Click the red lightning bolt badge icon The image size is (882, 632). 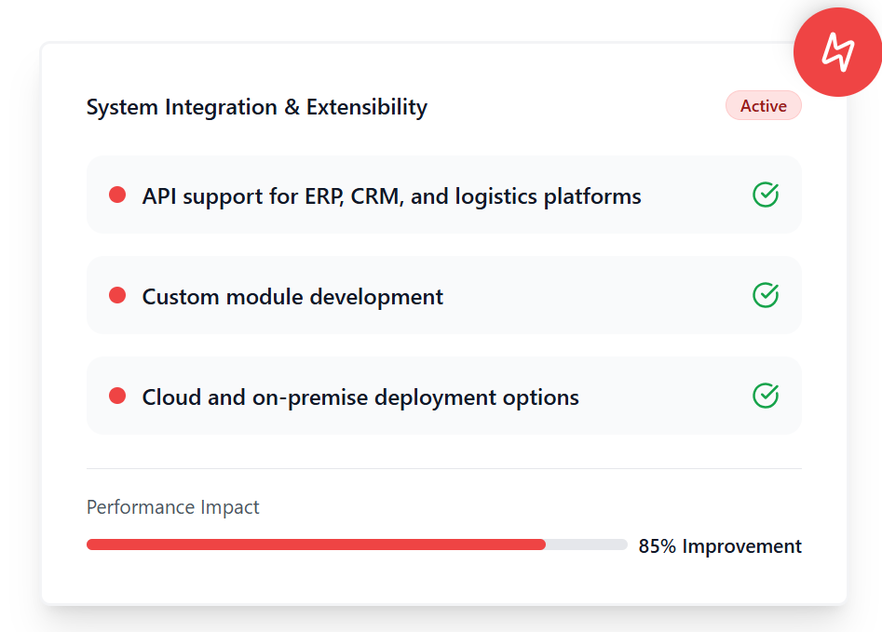tap(836, 52)
